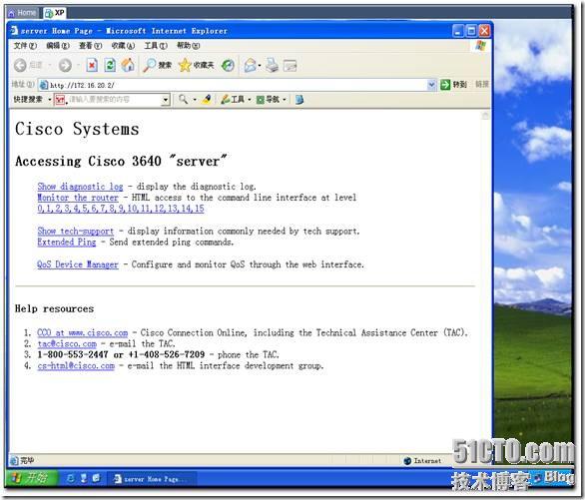Expand the Back button history arrow
The width and height of the screenshot is (585, 500).
pos(50,66)
